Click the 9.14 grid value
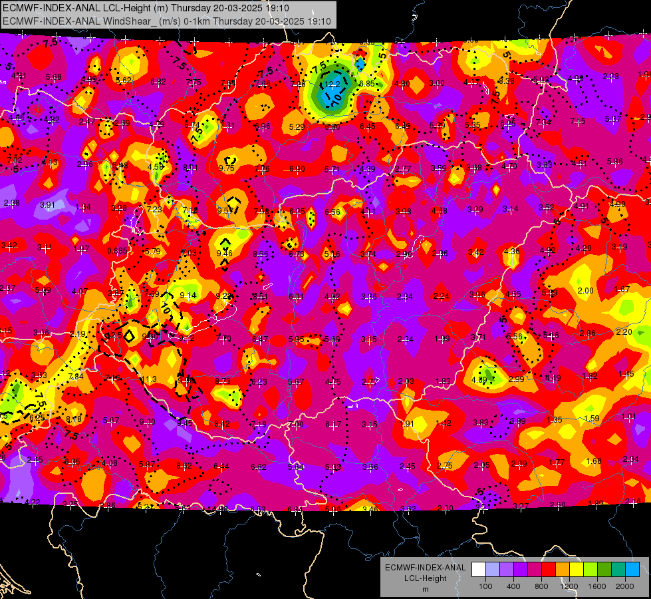Image resolution: width=651 pixels, height=599 pixels. point(188,296)
